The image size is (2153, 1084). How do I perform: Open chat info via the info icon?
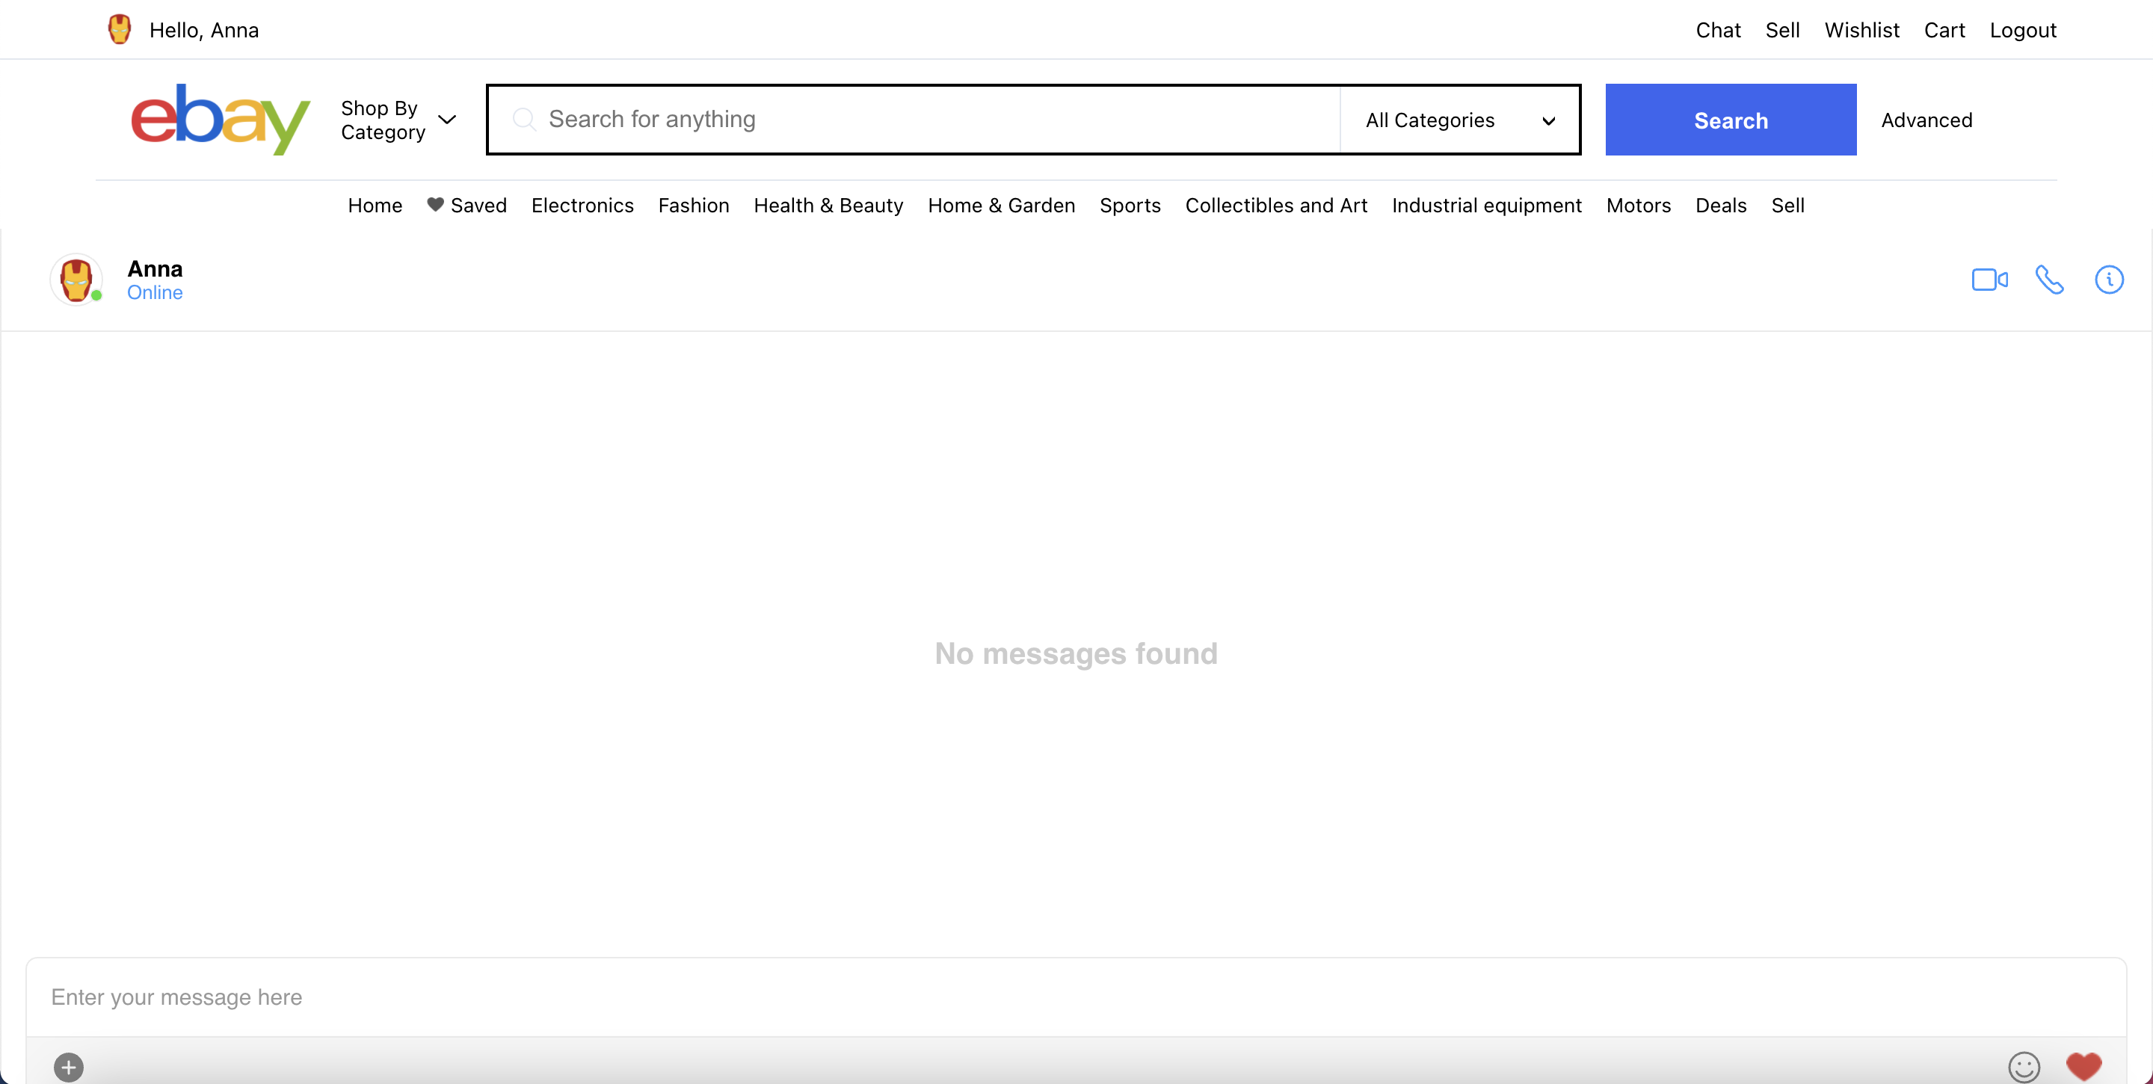[2109, 279]
